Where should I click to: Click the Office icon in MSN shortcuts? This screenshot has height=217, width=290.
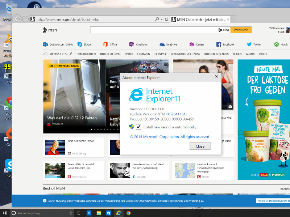(x=105, y=44)
